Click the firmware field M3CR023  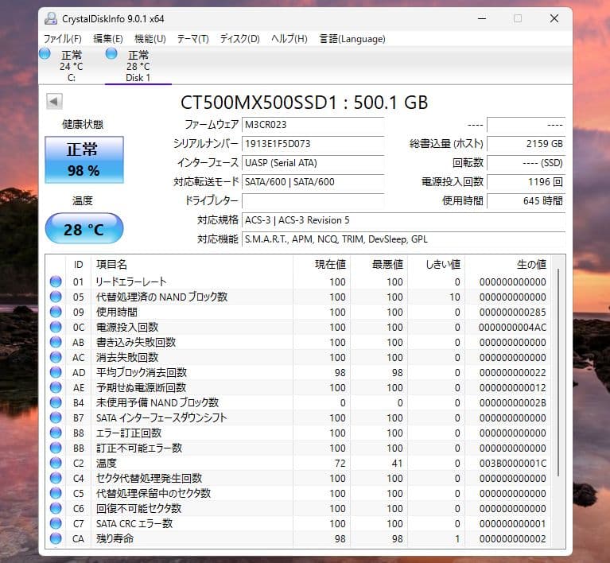(313, 125)
